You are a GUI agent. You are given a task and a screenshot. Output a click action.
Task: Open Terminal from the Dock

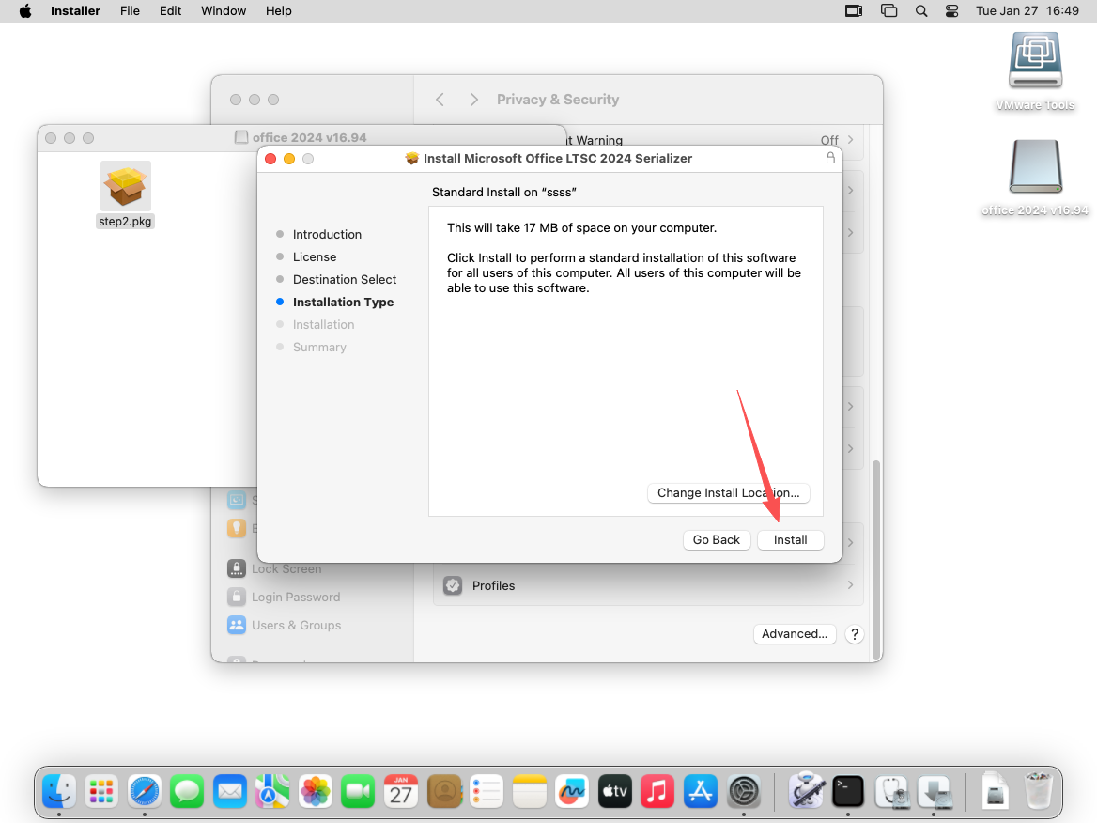[x=848, y=791]
